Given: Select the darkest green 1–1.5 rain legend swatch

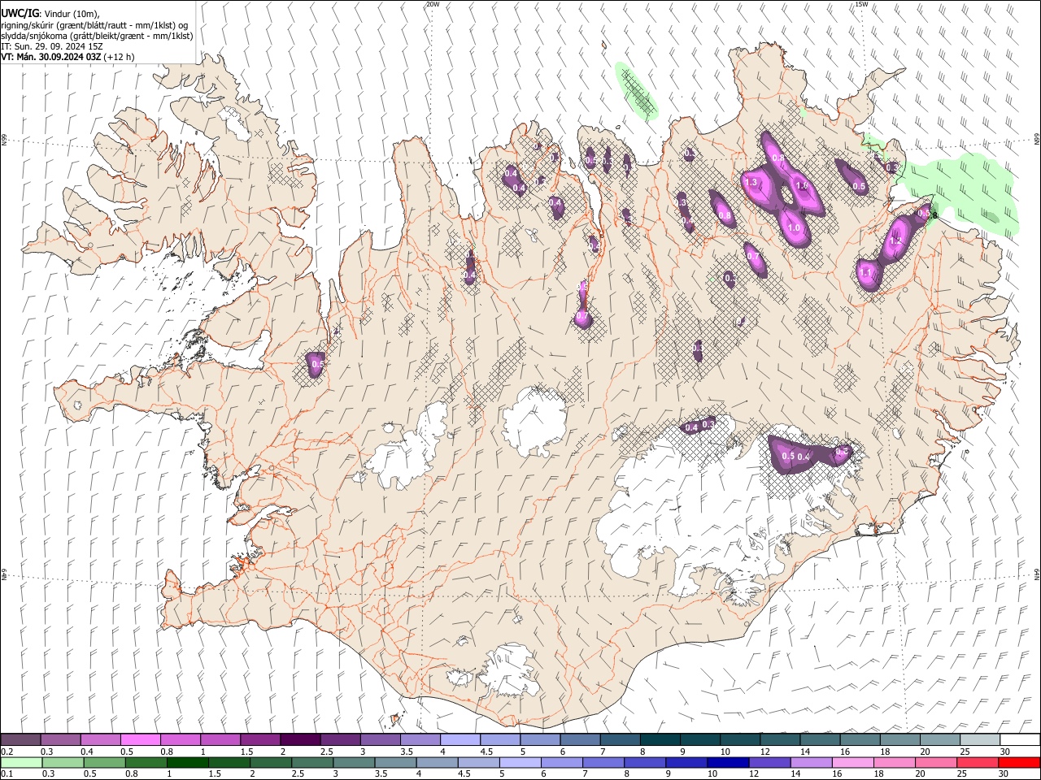Looking at the screenshot, I should coord(187,762).
